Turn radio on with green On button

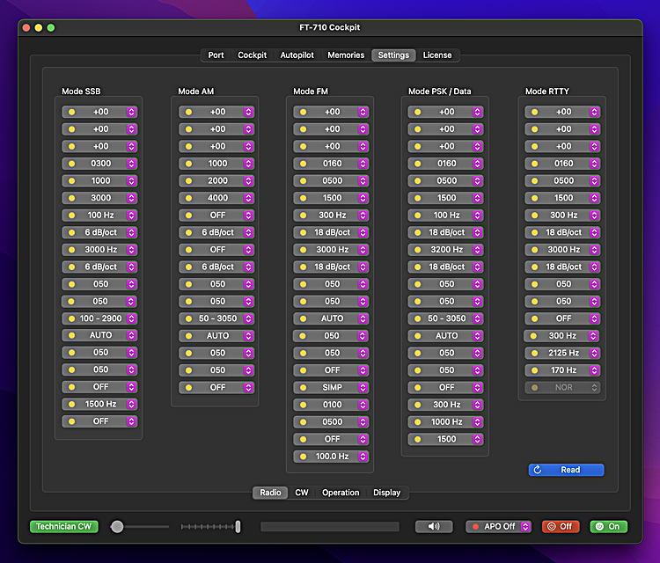coord(609,526)
